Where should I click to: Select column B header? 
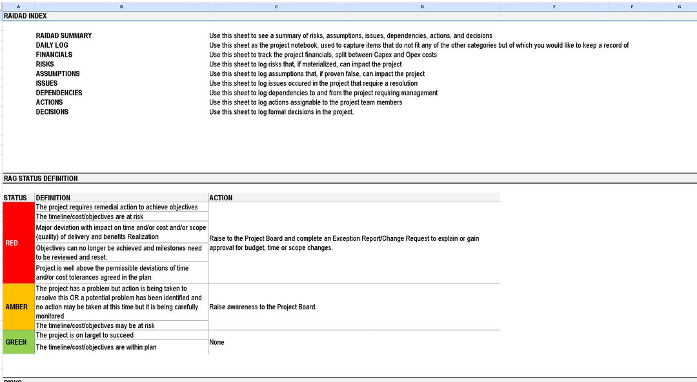[121, 6]
